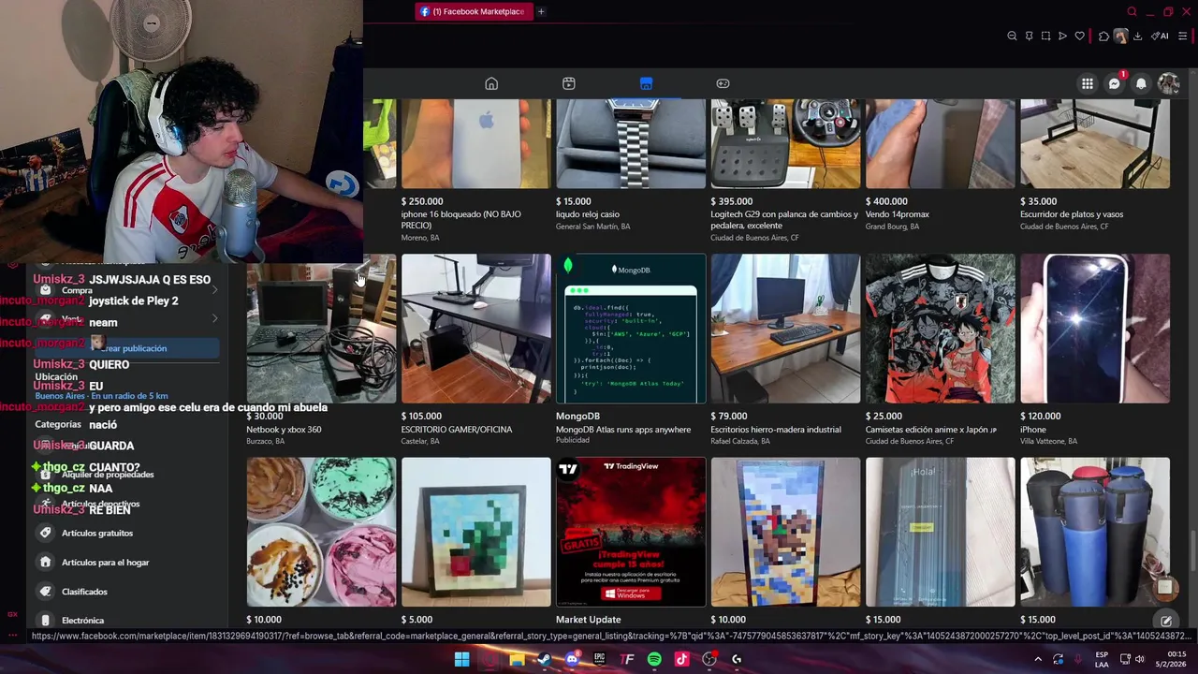1198x674 pixels.
Task: Expand the Compra sidebar item chevron
Action: pos(214,290)
